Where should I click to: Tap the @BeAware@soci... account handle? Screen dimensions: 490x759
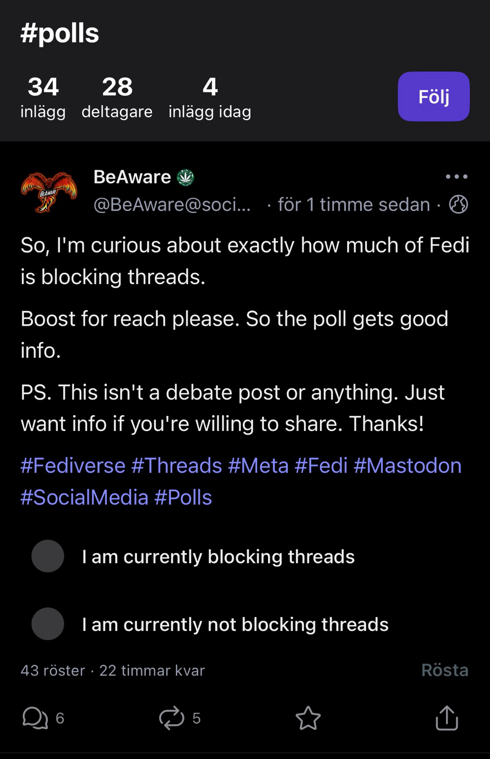172,205
